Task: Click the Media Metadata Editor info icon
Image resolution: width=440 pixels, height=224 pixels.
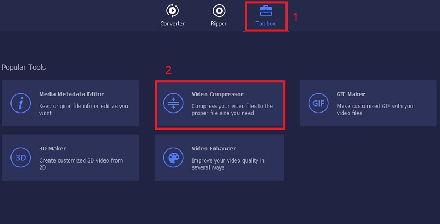Action: point(20,103)
